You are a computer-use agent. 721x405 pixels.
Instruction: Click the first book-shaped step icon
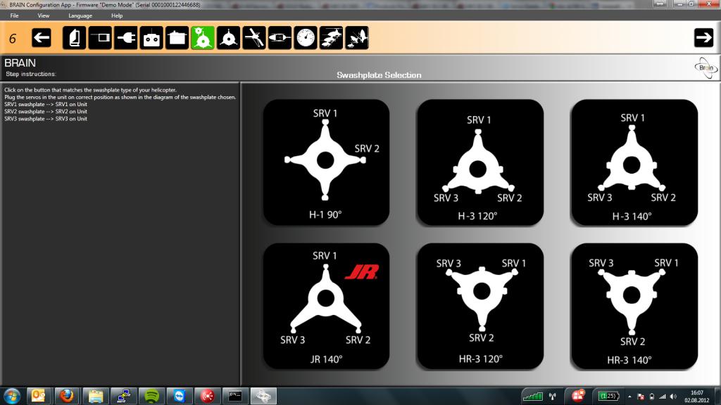click(x=74, y=38)
